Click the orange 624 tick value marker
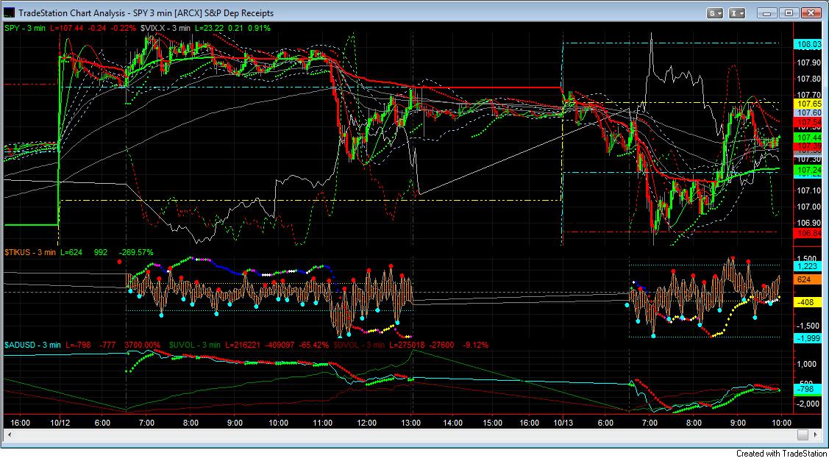 808,280
